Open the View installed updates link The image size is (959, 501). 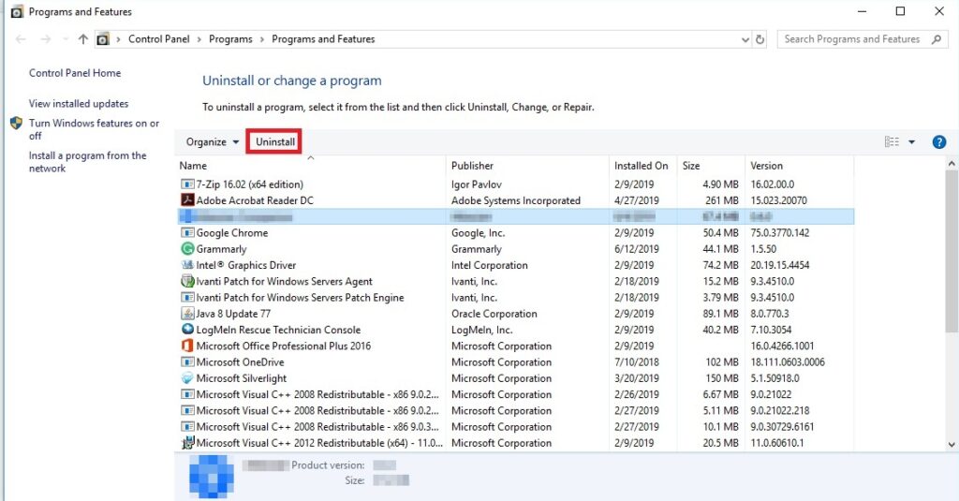(x=79, y=104)
